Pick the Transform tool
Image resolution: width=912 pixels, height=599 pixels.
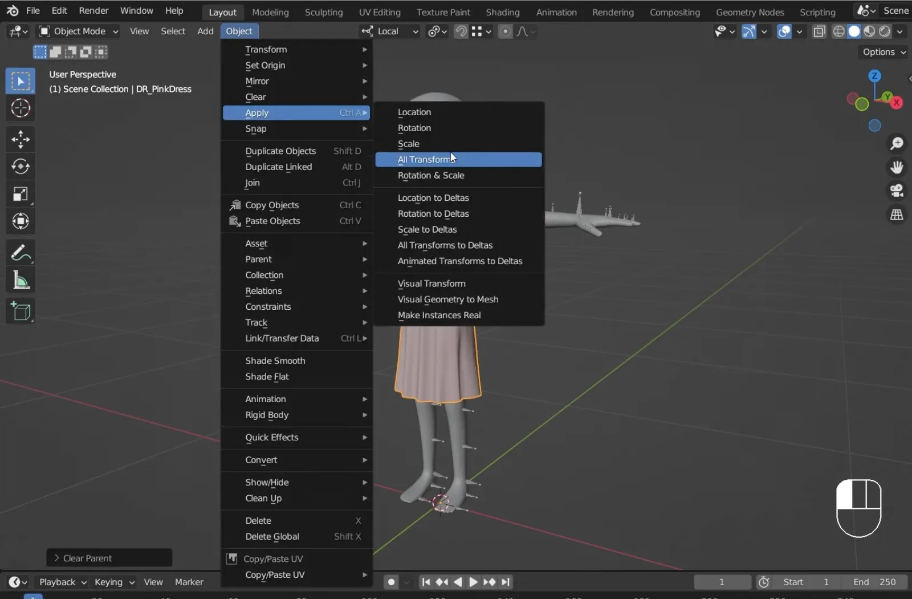click(21, 221)
